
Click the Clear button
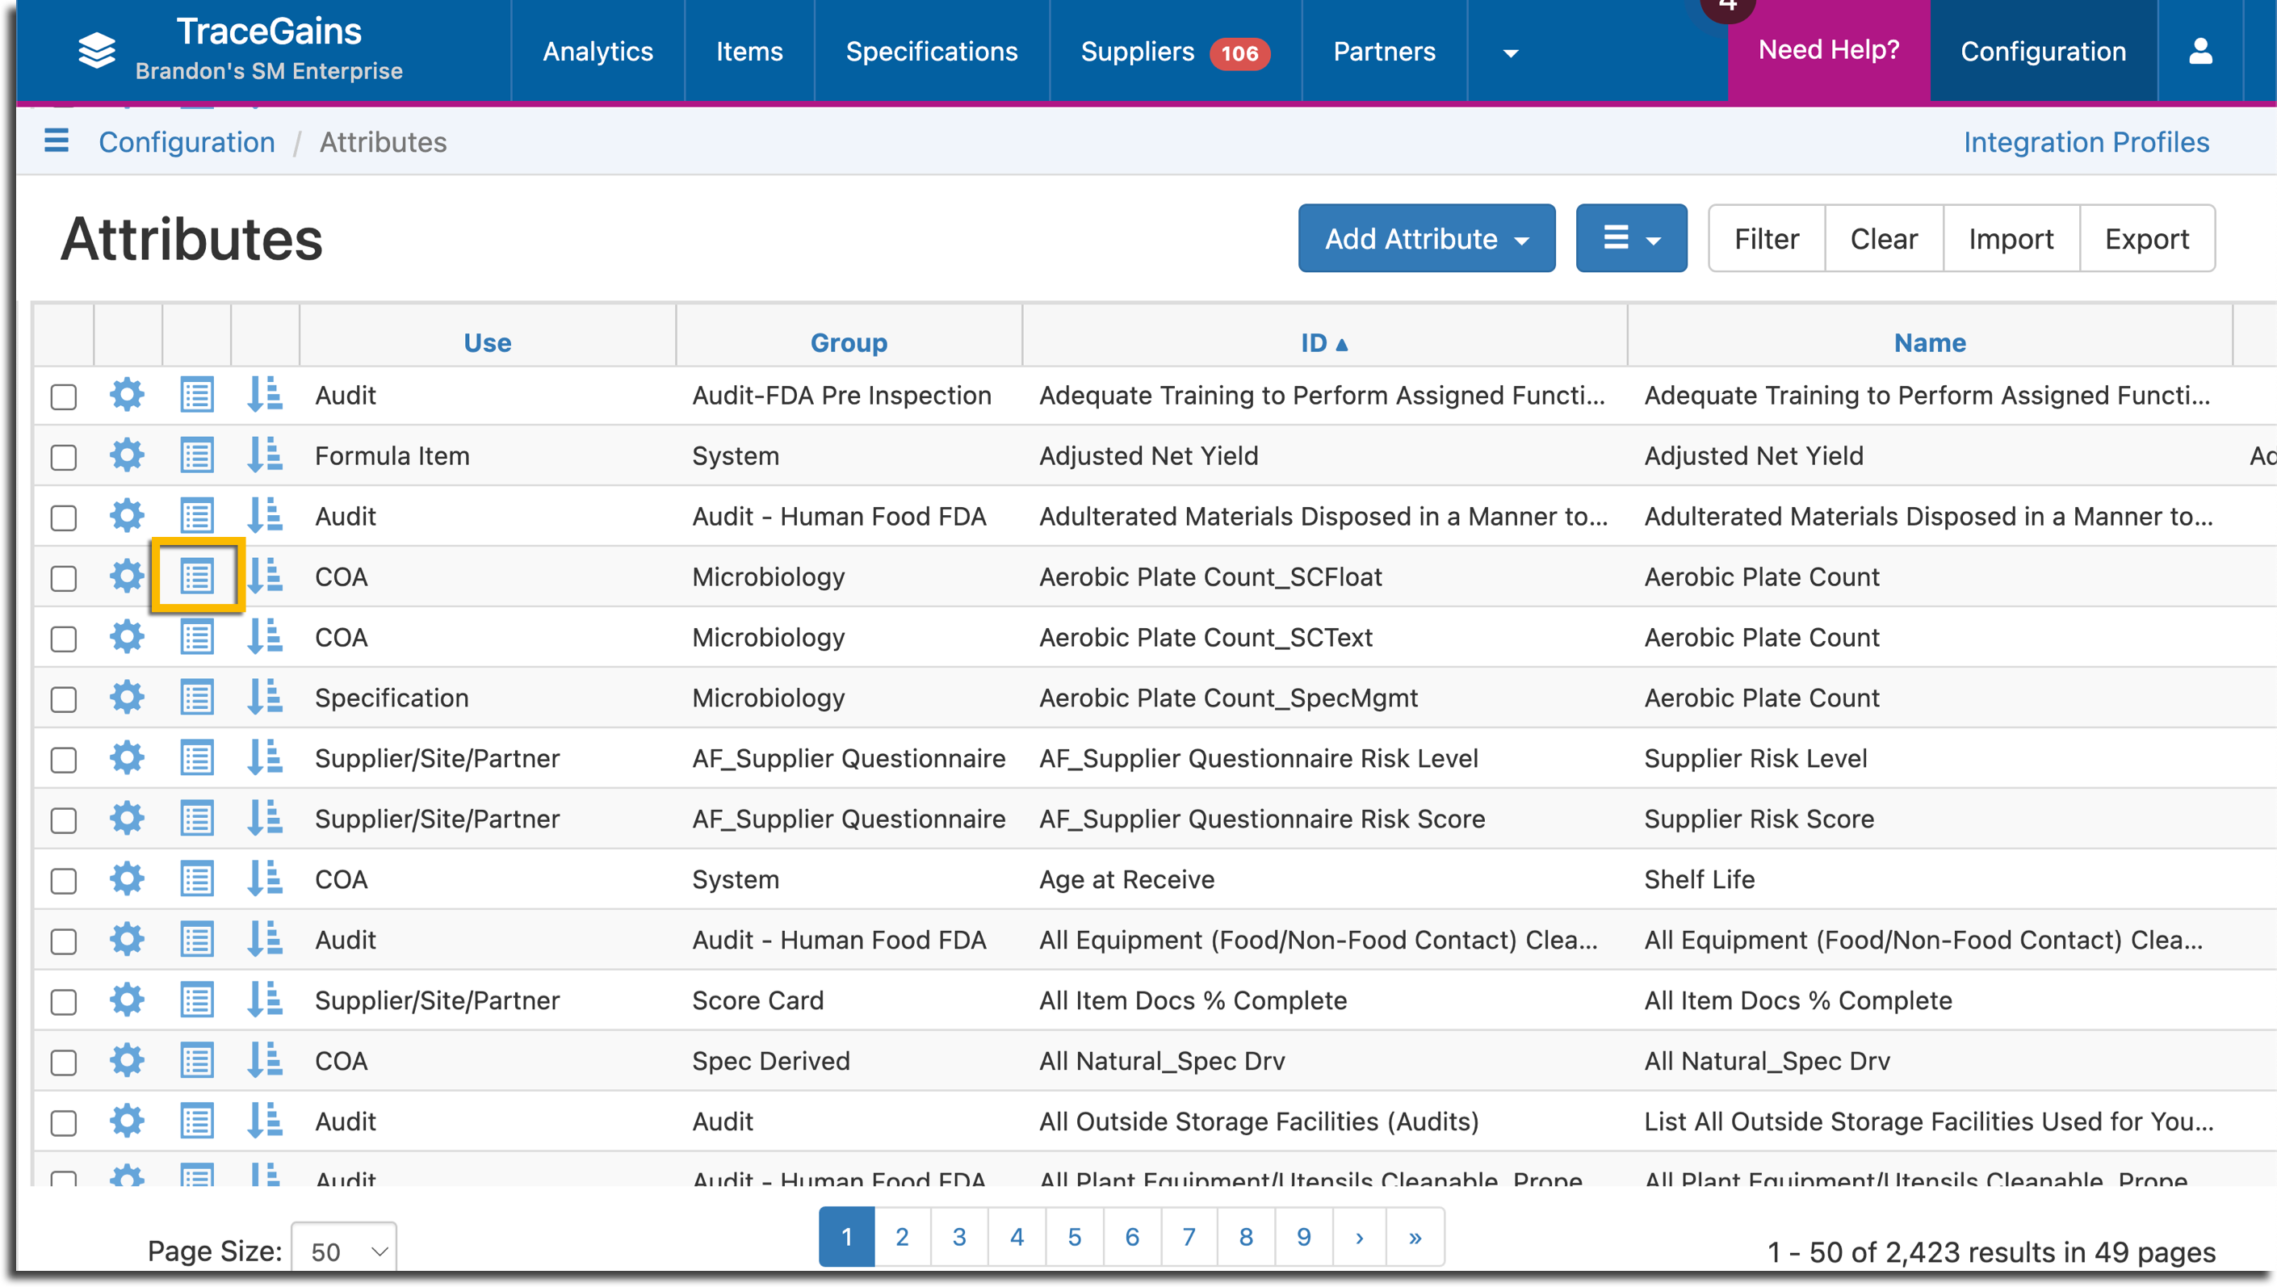point(1884,239)
